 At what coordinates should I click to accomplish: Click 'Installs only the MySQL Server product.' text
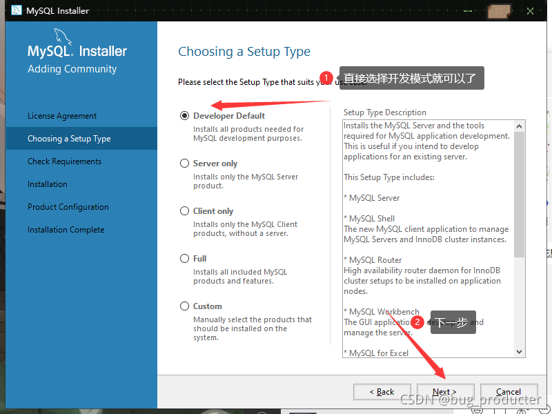[246, 181]
